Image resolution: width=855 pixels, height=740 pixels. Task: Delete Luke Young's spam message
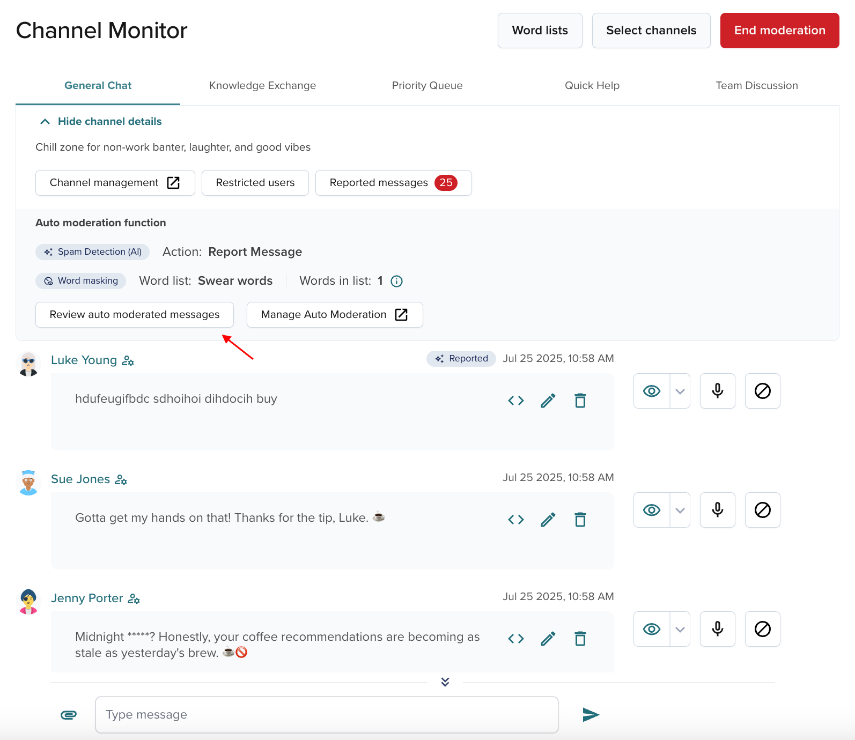[x=580, y=401]
